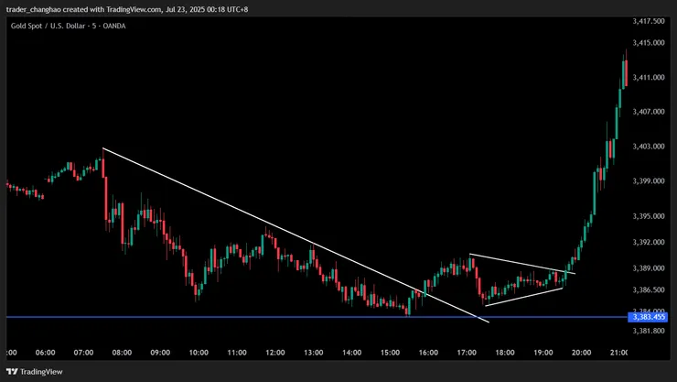
Task: Select the 3,407.000 price axis label
Action: [649, 112]
